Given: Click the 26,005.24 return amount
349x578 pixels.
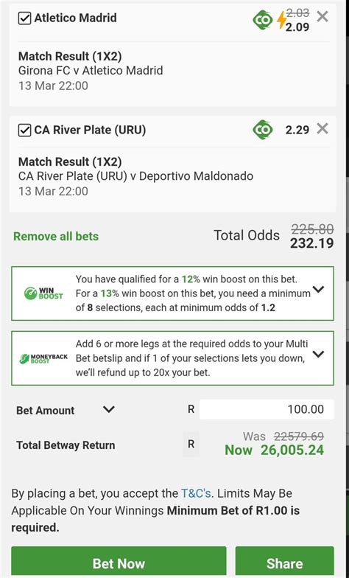Looking at the screenshot, I should coord(292,450).
